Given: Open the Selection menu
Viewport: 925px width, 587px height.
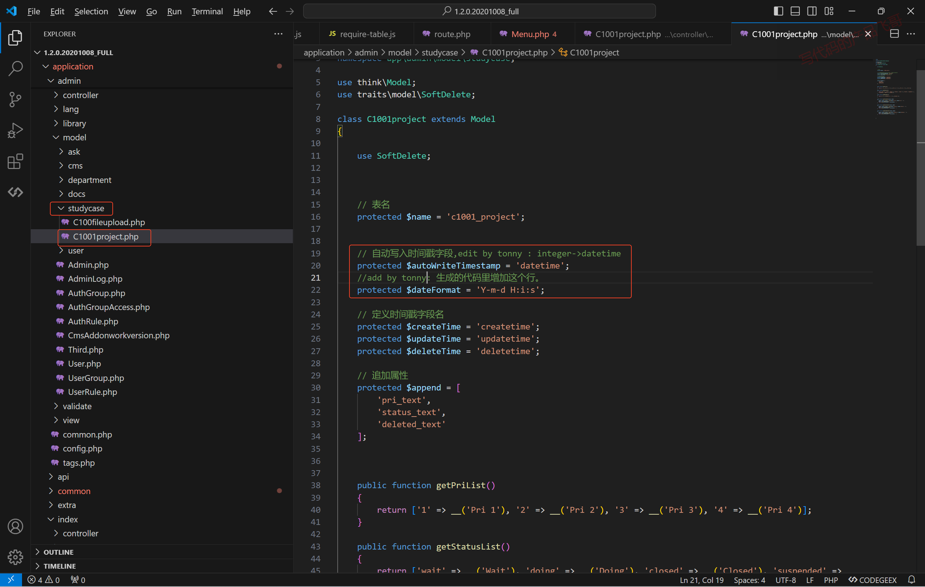Looking at the screenshot, I should [x=91, y=11].
